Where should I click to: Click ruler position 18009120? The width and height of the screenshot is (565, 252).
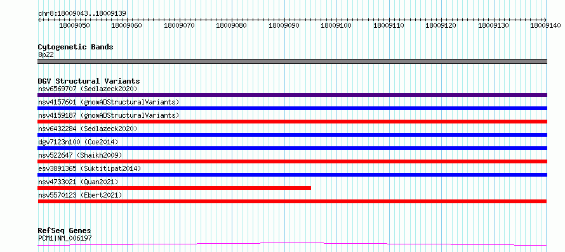tap(441, 26)
